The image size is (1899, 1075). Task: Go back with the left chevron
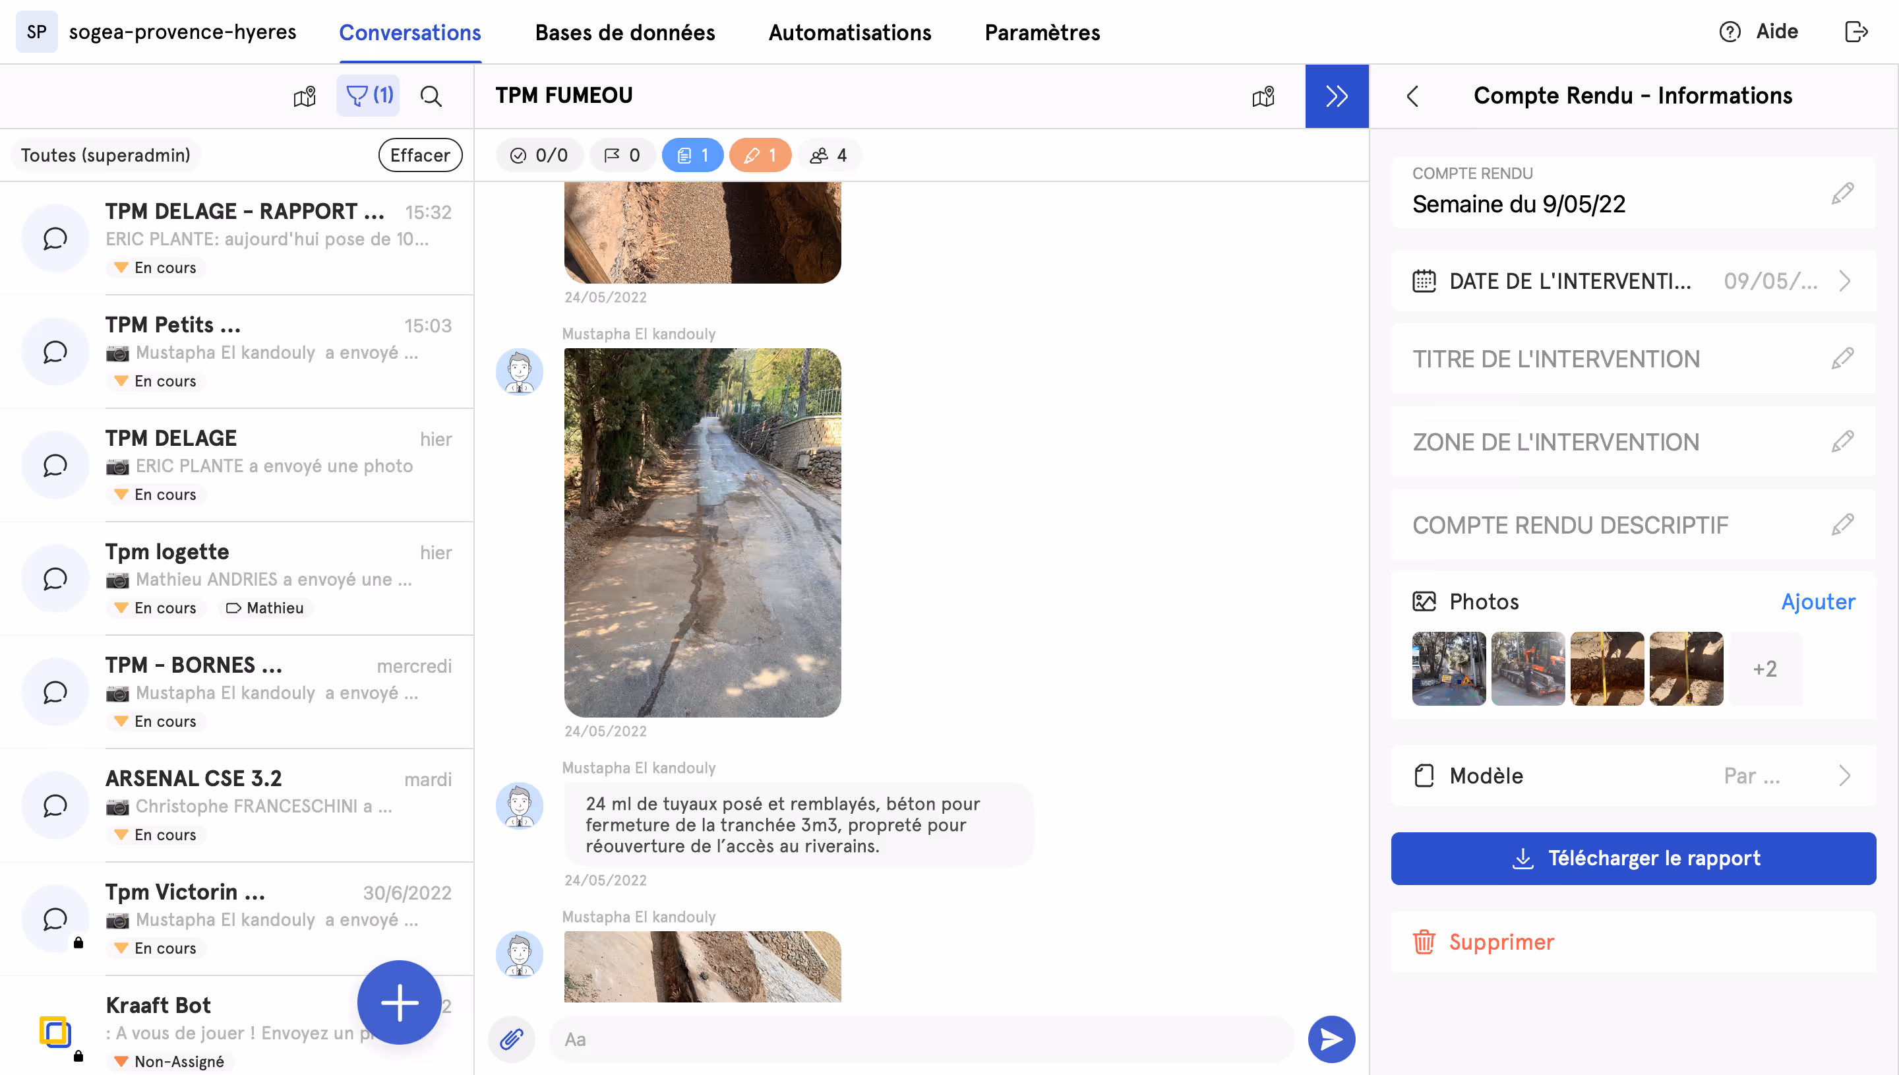pyautogui.click(x=1412, y=96)
